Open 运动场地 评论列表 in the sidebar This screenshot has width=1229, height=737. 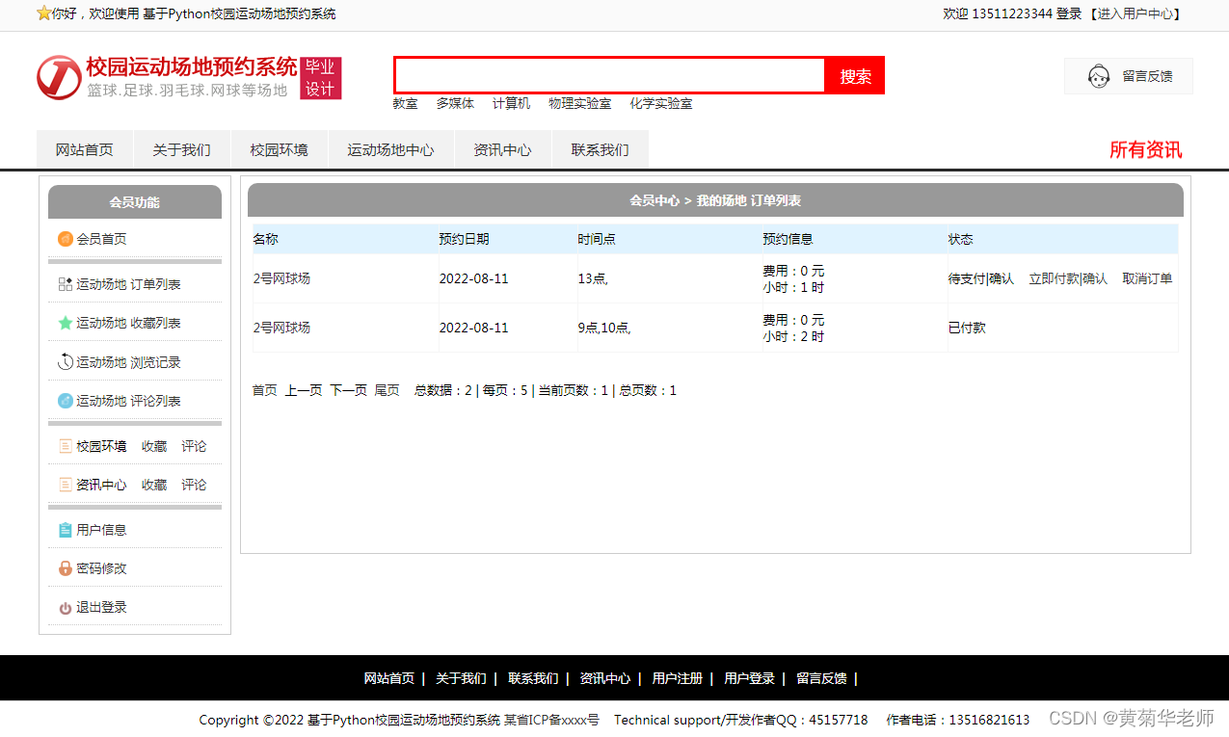click(x=128, y=401)
